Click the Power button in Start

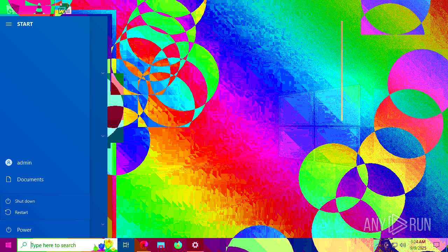coord(45,230)
